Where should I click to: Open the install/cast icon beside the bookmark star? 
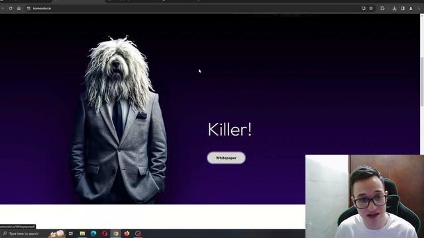click(364, 9)
